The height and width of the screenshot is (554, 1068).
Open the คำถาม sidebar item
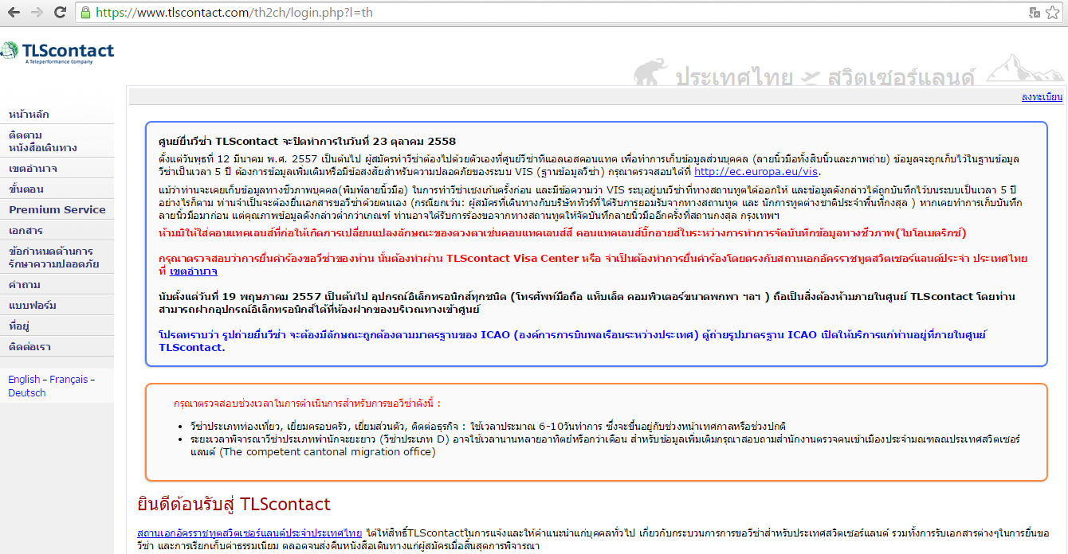(25, 285)
